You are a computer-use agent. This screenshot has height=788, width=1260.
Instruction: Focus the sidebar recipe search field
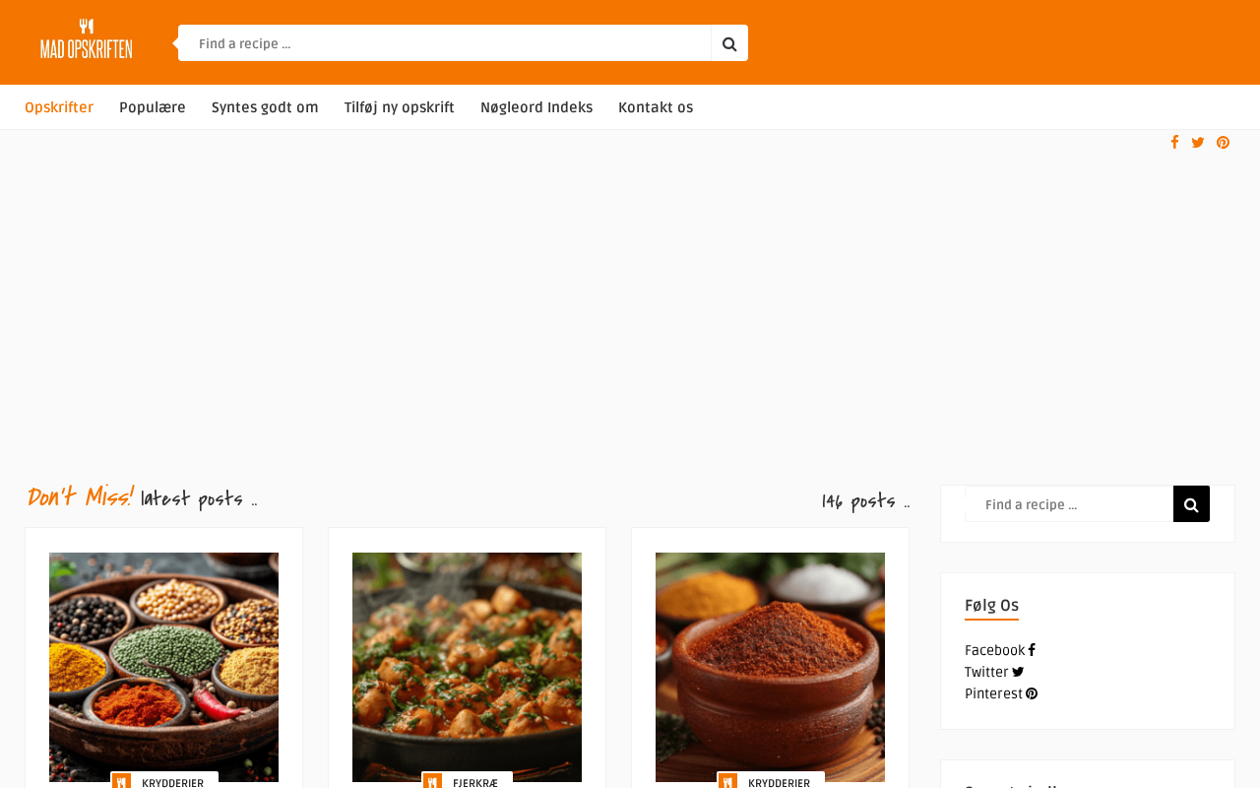1069,504
